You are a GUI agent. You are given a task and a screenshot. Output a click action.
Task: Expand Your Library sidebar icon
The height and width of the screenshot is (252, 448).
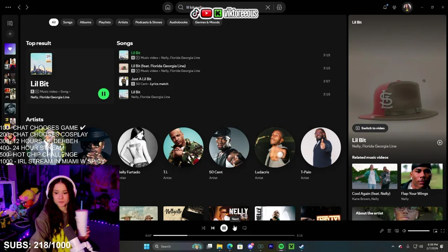pos(10,23)
